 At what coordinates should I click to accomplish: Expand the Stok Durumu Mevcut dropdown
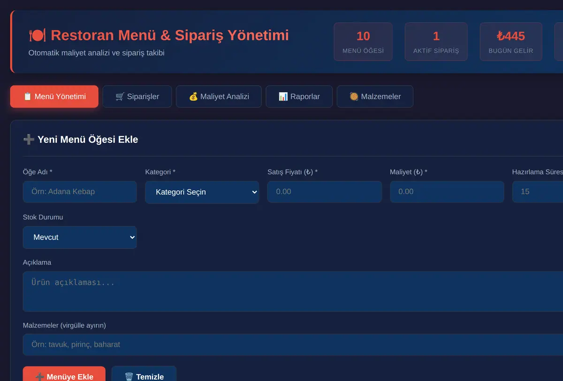80,237
